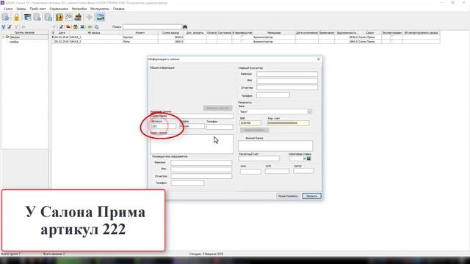Click the Поиск search field
470x264 pixels.
point(152,27)
